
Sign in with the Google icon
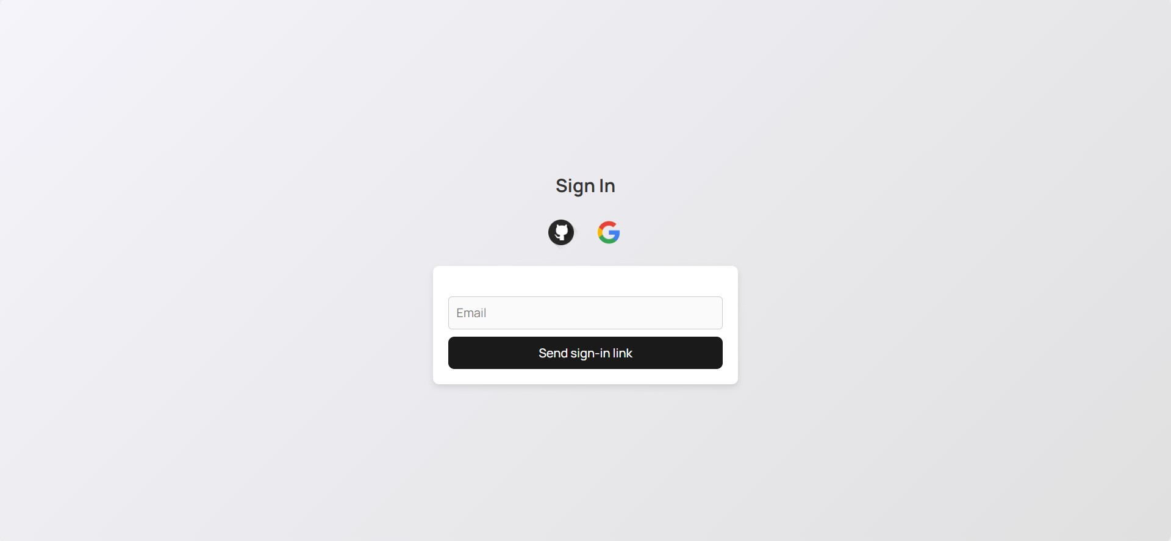(609, 232)
